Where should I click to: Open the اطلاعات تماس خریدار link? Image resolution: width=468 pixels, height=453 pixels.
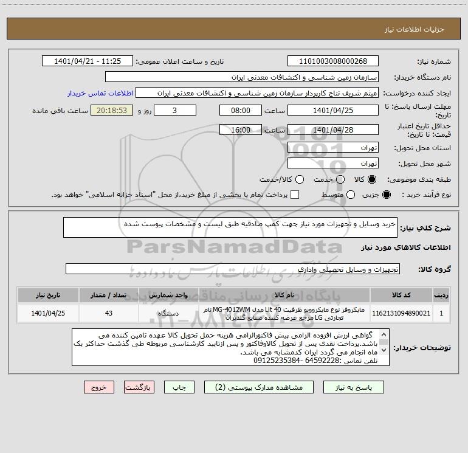point(100,93)
